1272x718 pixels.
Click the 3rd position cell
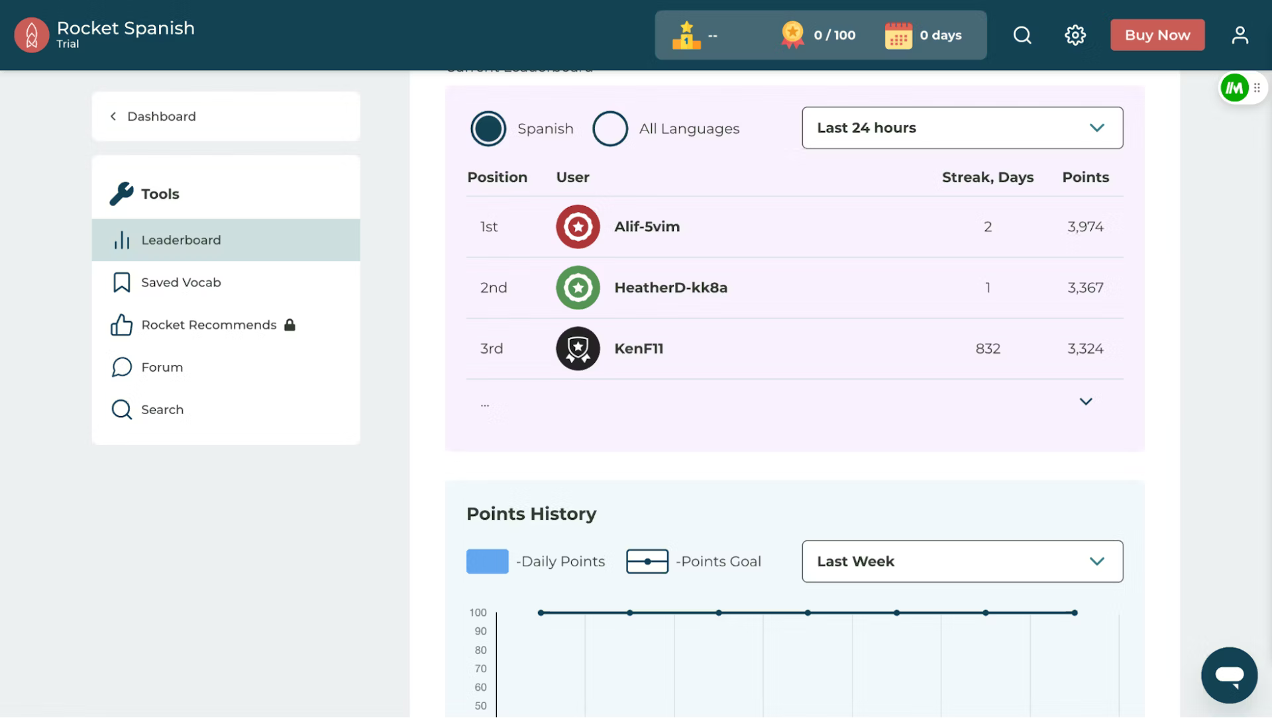coord(492,348)
